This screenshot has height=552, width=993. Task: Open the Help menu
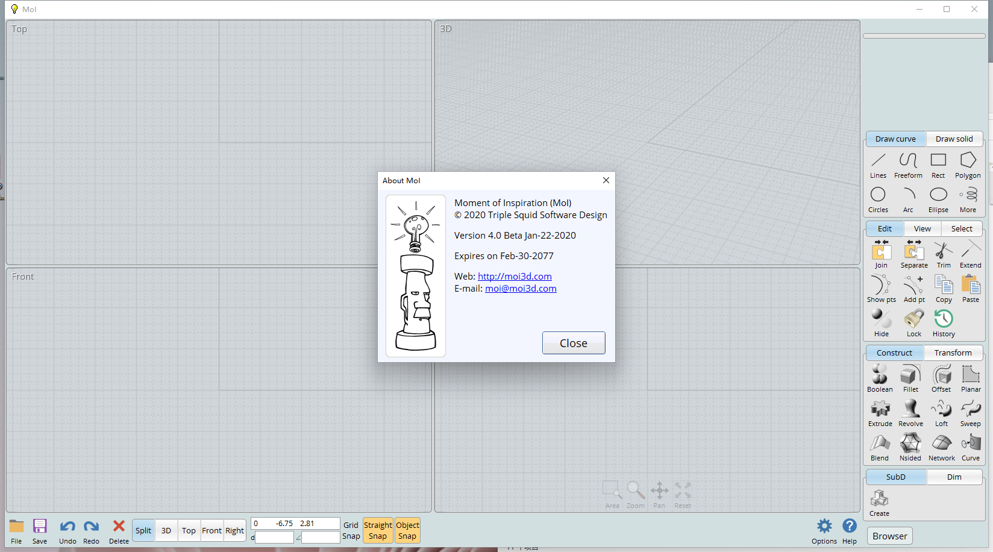[850, 531]
